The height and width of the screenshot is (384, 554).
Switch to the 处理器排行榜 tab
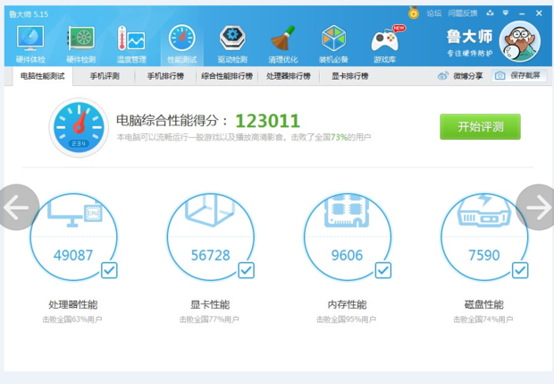[x=289, y=76]
